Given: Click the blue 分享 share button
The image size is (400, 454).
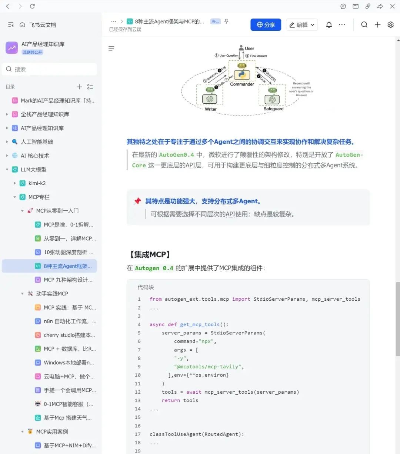Looking at the screenshot, I should 266,24.
